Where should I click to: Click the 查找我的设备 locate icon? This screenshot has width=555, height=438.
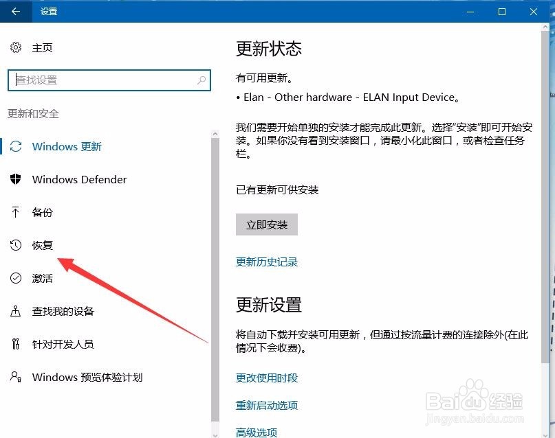[15, 311]
